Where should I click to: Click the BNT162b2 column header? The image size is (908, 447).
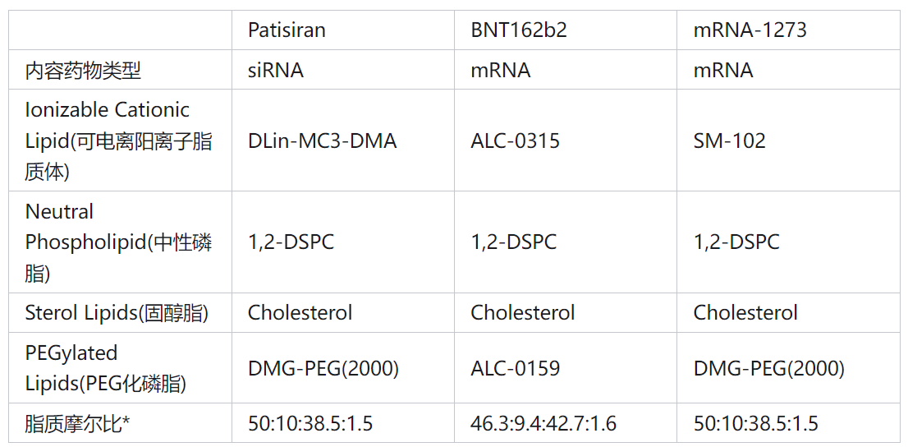[x=519, y=30]
